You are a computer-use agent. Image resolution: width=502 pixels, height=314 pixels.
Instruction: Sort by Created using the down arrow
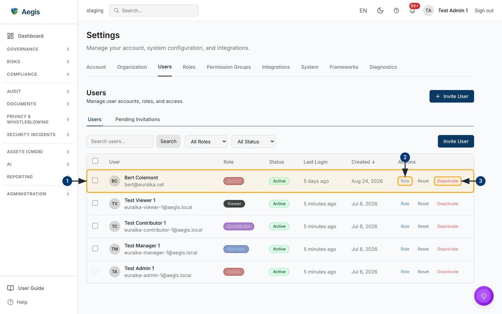374,162
